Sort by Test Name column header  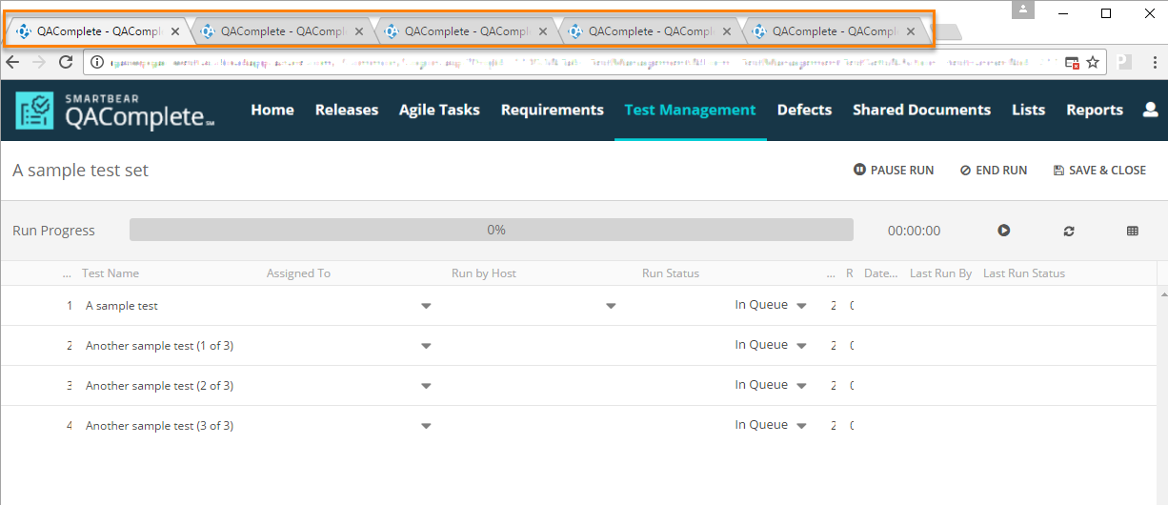[111, 273]
